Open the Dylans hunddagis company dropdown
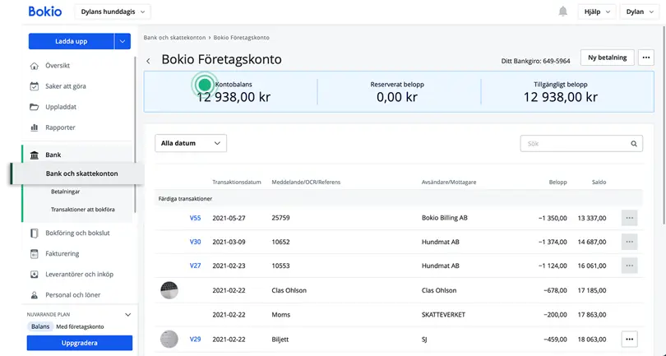Image resolution: width=666 pixels, height=356 pixels. tap(113, 12)
